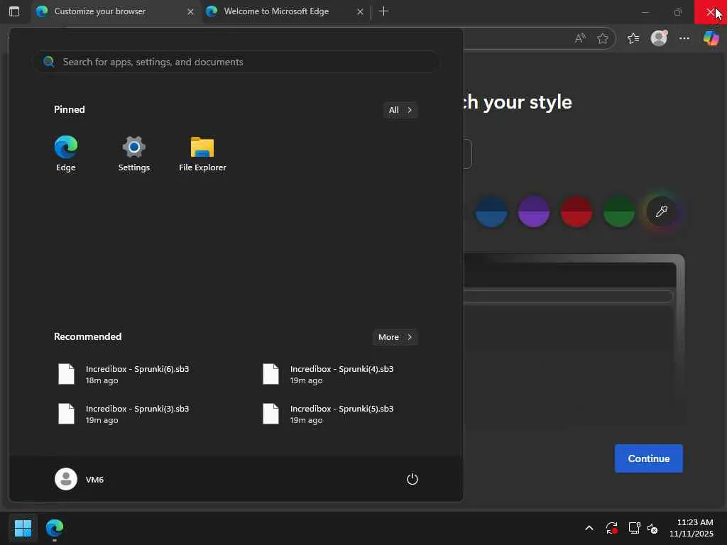Click the update sync tray icon
This screenshot has height=545, width=727.
[611, 528]
